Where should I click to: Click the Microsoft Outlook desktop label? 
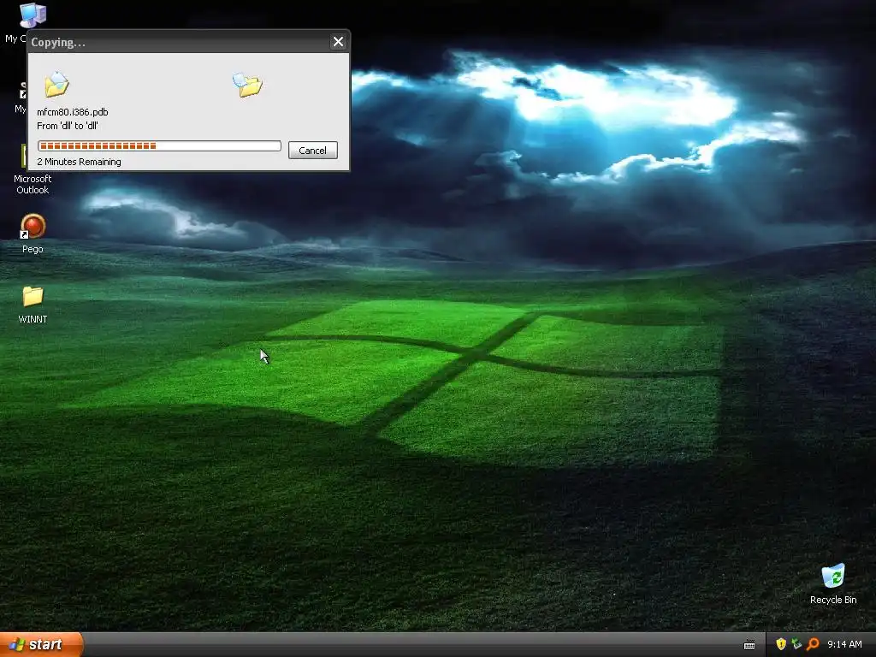point(33,185)
